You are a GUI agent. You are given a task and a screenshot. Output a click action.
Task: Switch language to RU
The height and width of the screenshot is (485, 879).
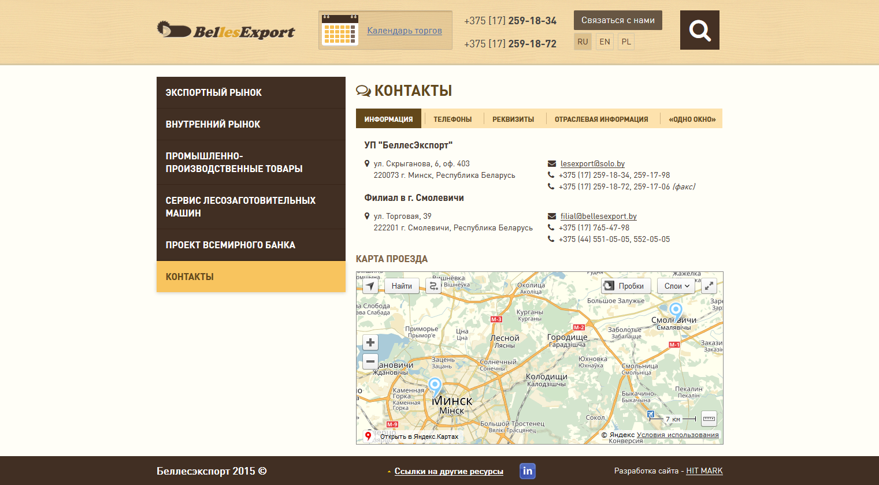[583, 42]
